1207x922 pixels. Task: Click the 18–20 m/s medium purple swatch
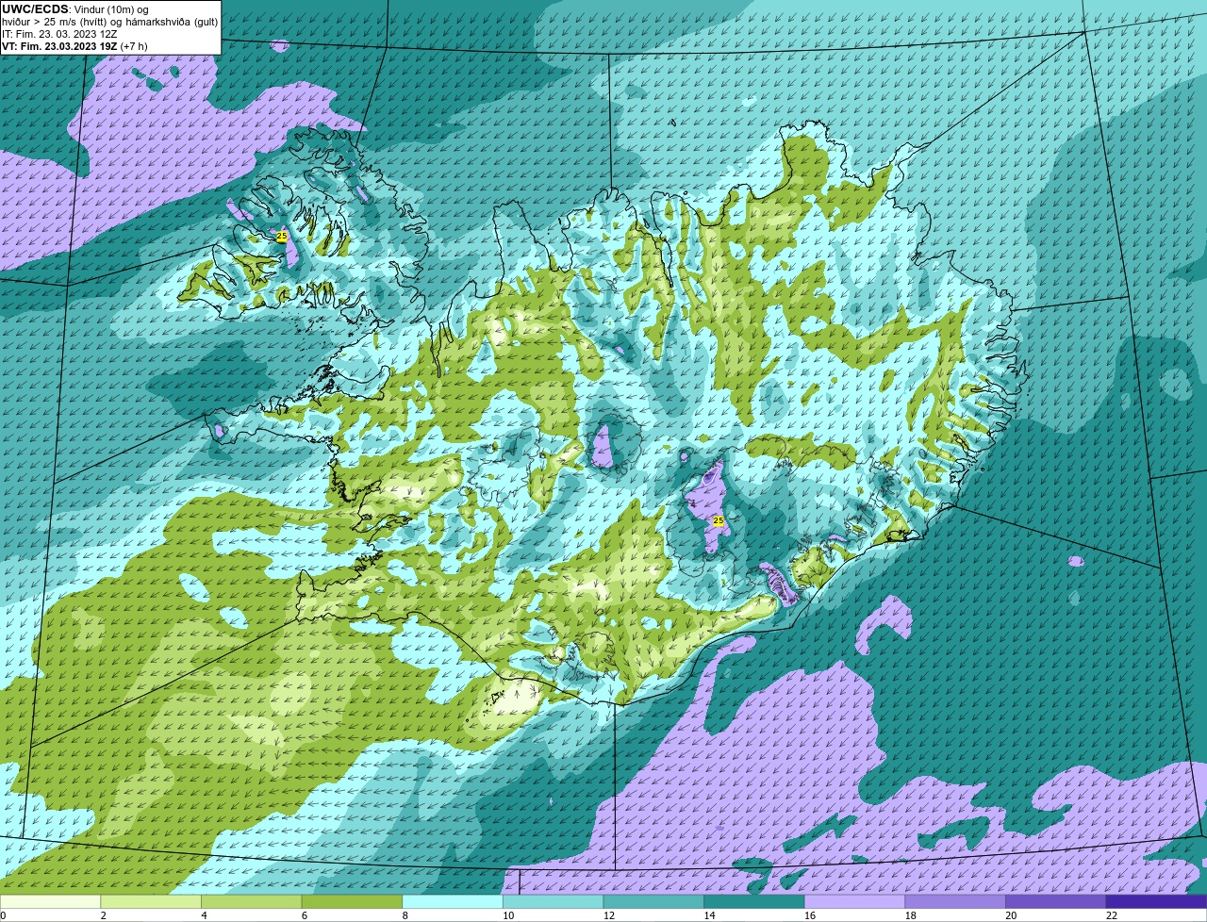[x=955, y=902]
